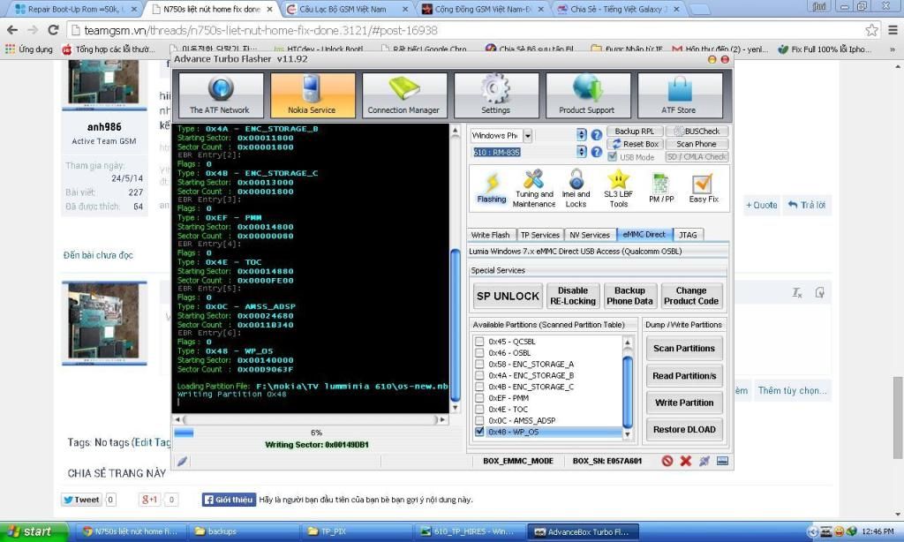Open the Windows start menu
Screen dimensions: 904x542
(x=33, y=531)
